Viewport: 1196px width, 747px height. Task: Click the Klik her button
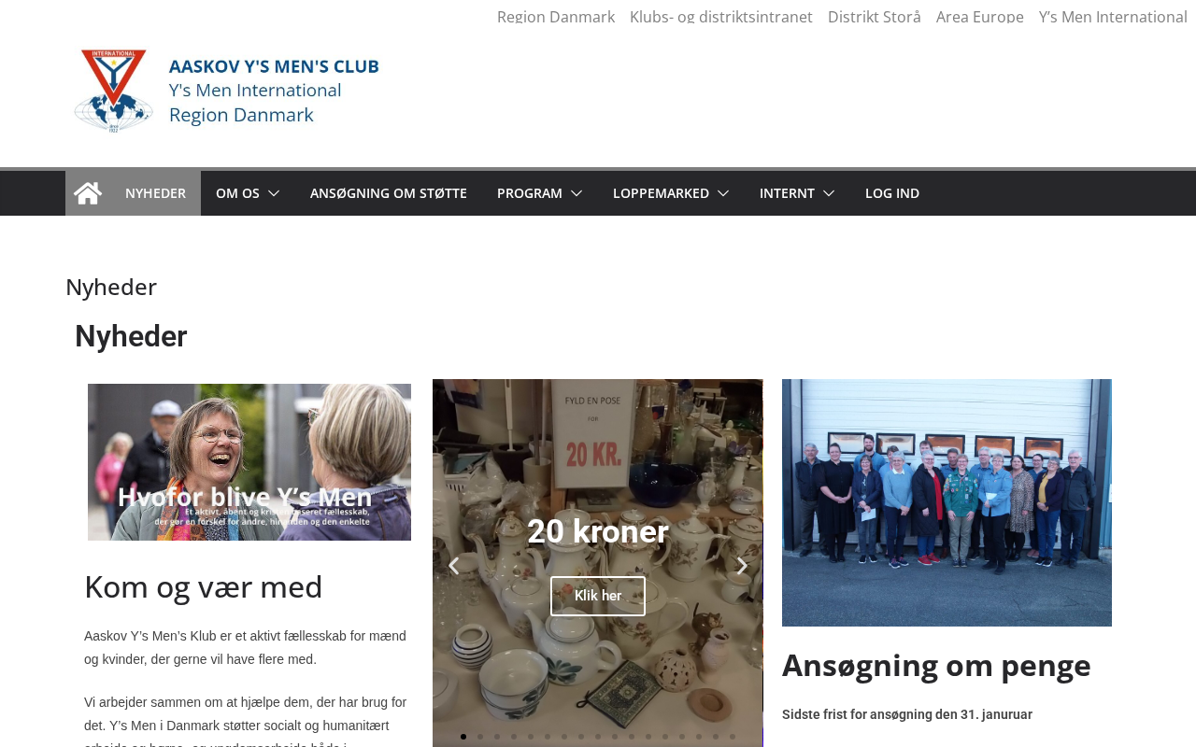(598, 596)
